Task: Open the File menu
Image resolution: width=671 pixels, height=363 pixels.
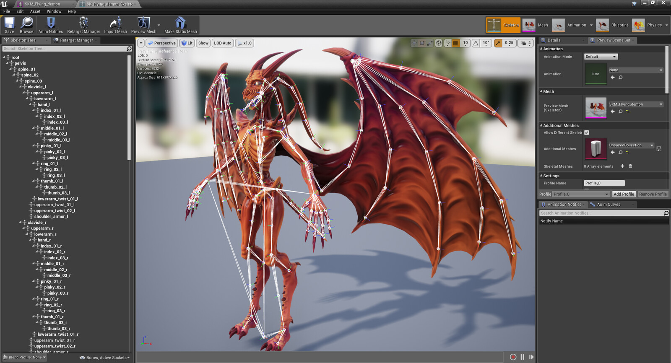Action: tap(7, 11)
